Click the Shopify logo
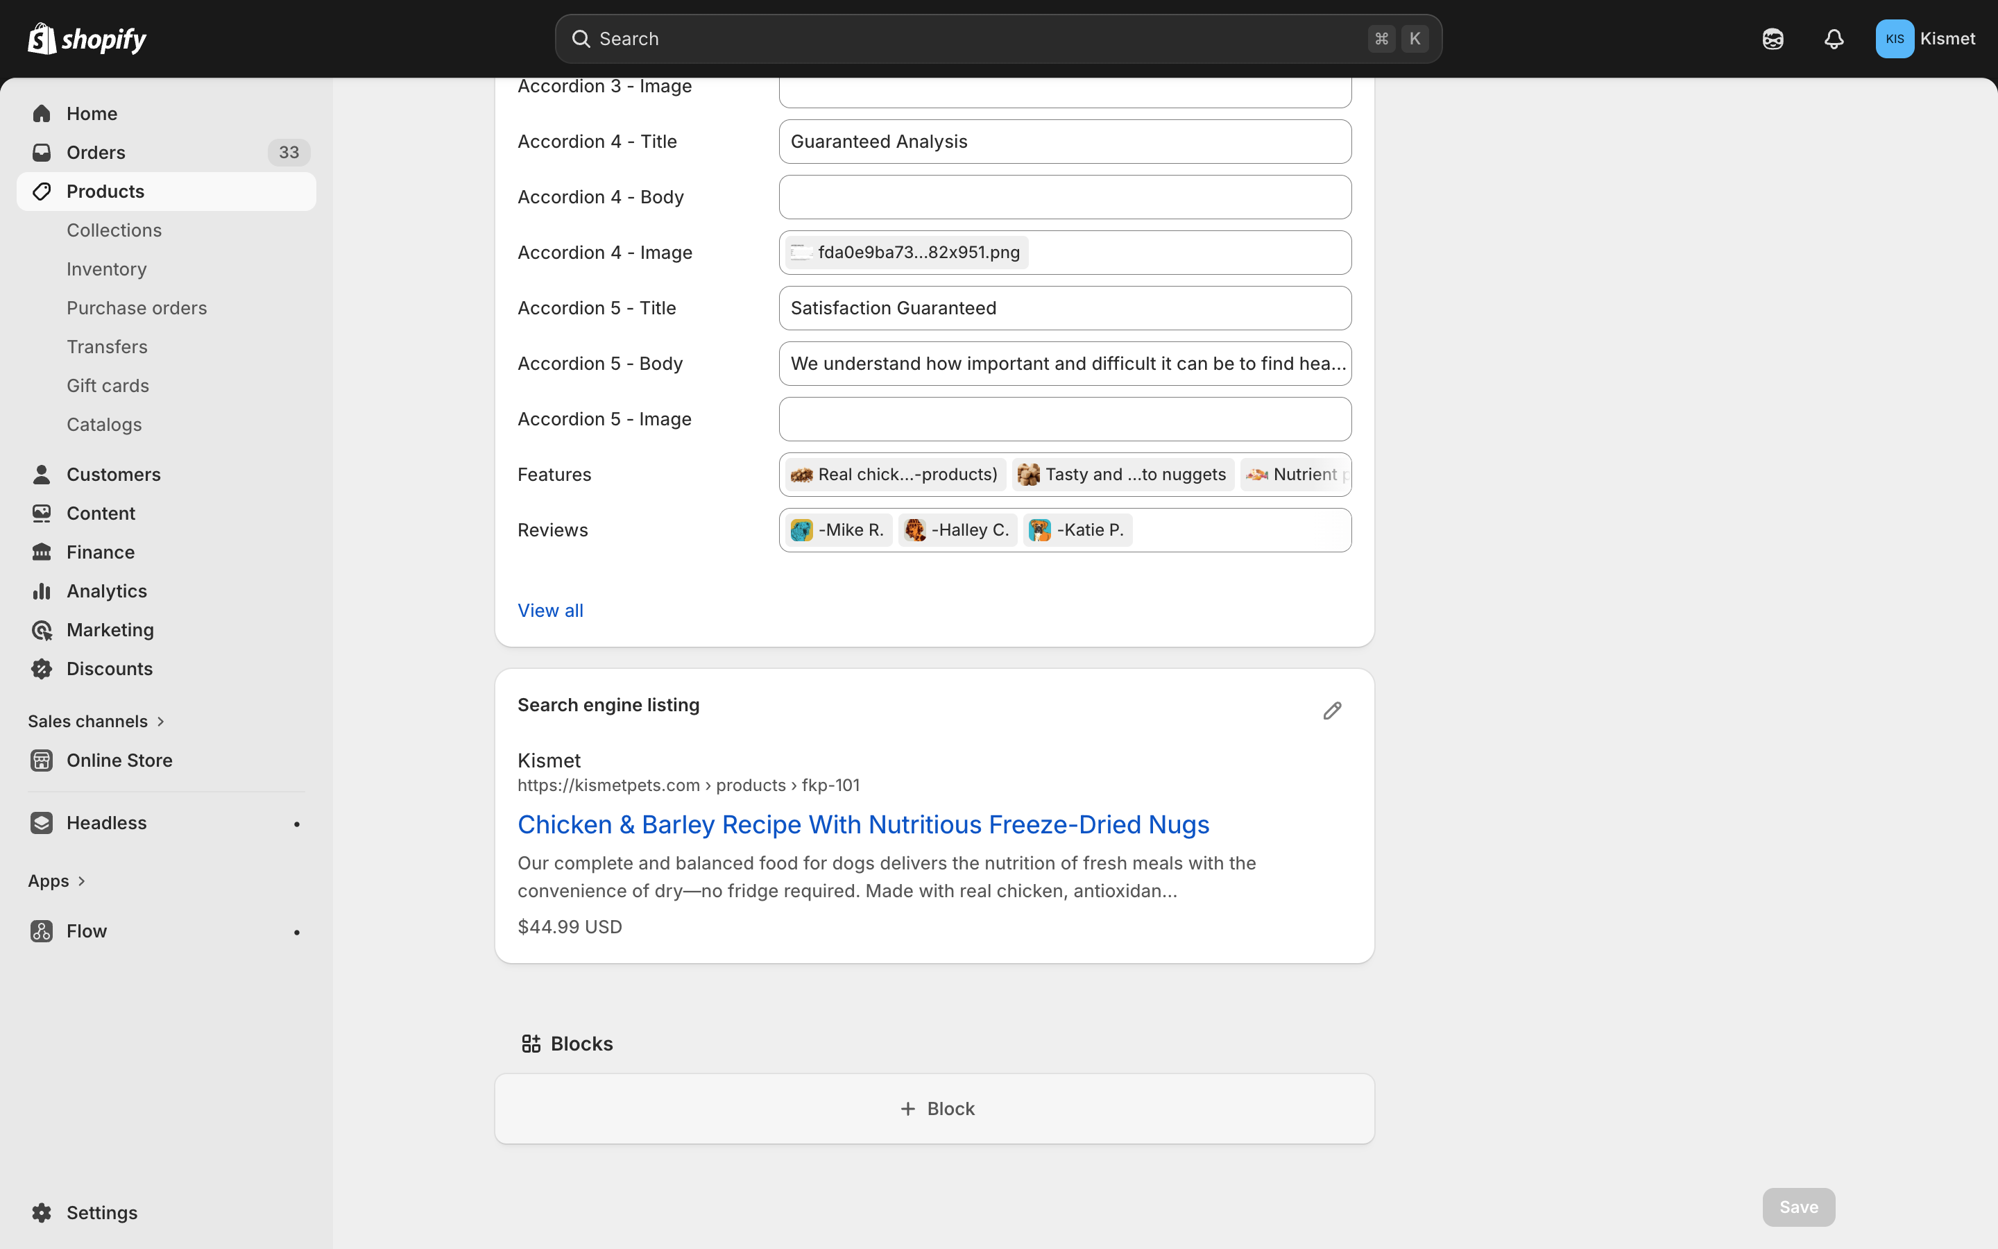 [x=86, y=38]
